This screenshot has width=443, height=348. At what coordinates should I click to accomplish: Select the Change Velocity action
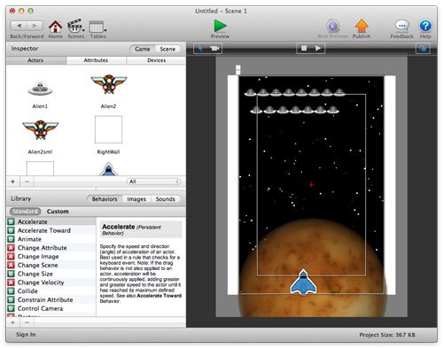click(51, 282)
